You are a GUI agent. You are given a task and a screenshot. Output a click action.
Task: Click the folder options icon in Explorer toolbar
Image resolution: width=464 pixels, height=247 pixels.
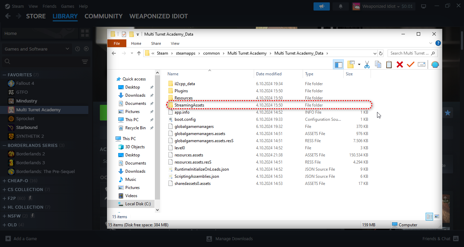point(351,64)
